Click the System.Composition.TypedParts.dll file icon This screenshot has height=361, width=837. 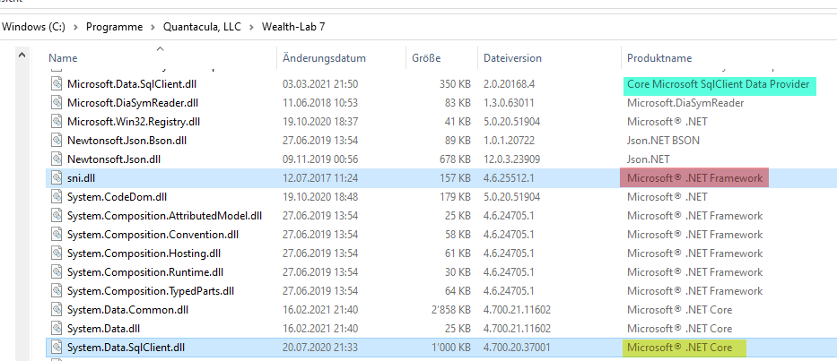pos(57,290)
